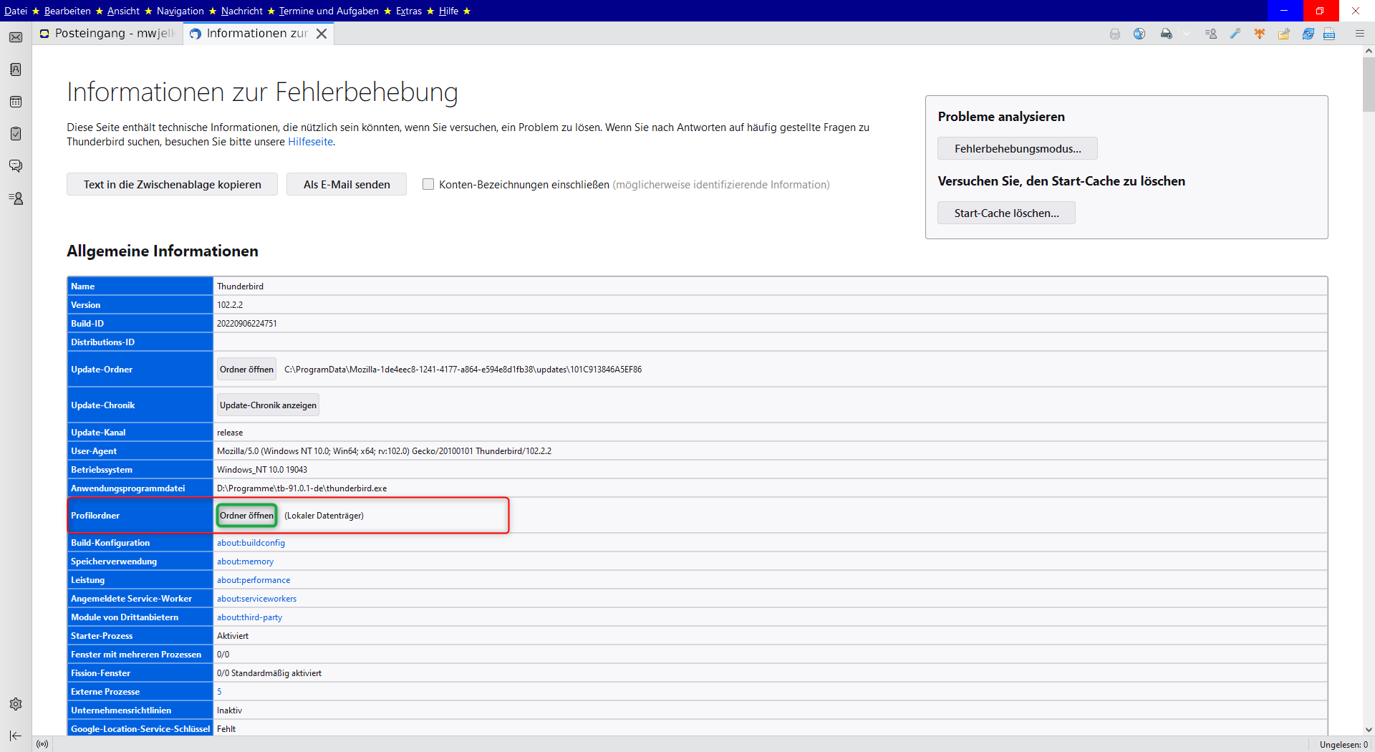This screenshot has height=752, width=1375.
Task: Close the Informationen zur Fehlerbehebung tab
Action: 322,34
